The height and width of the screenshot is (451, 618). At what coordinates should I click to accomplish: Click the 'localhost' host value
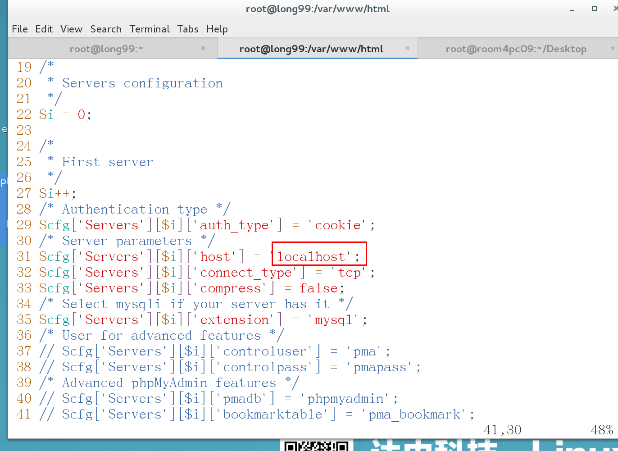tap(311, 256)
